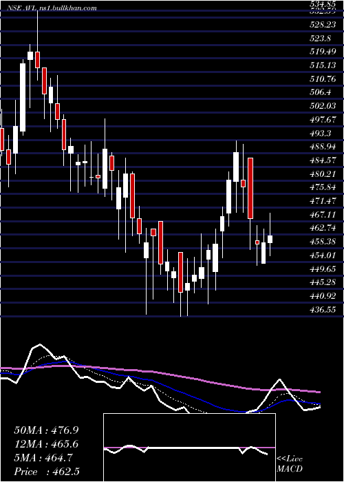Click the 506.4 axis value
The width and height of the screenshot is (344, 482).
click(321, 92)
